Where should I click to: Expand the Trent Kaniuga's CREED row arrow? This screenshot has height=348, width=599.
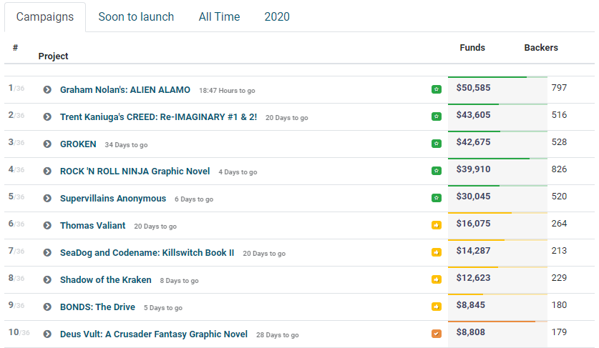pyautogui.click(x=47, y=116)
